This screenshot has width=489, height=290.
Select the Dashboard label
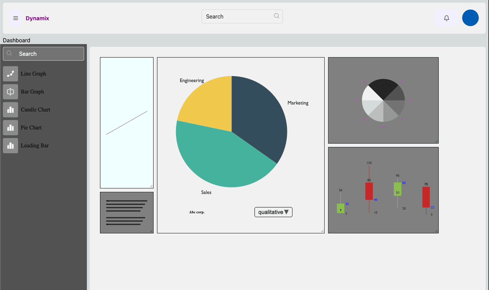(x=16, y=40)
